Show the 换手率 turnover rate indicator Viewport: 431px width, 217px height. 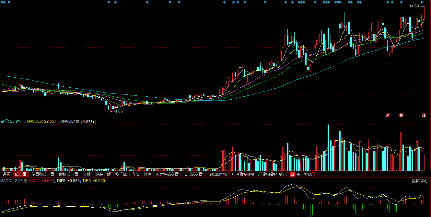click(x=122, y=175)
